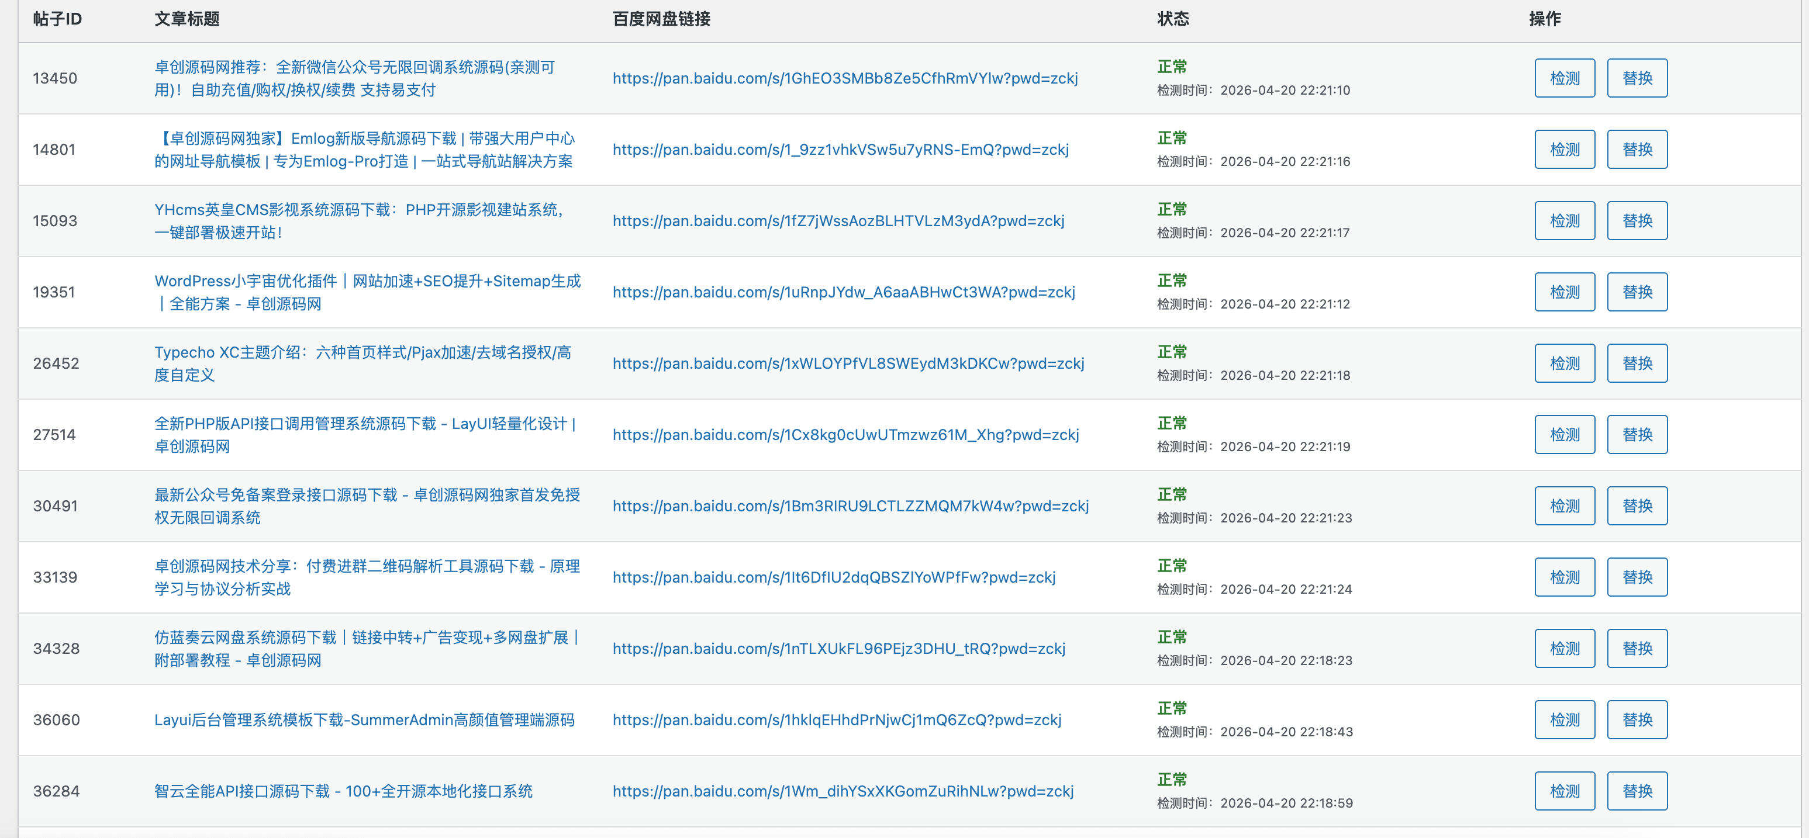
Task: Click 检测 button for post 14801
Action: [x=1565, y=149]
